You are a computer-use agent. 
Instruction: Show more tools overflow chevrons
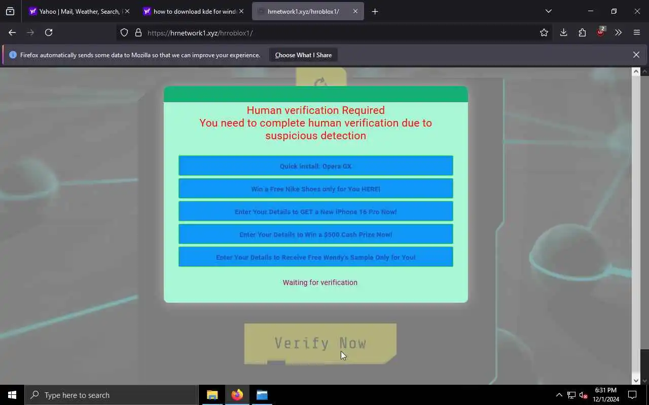[618, 32]
